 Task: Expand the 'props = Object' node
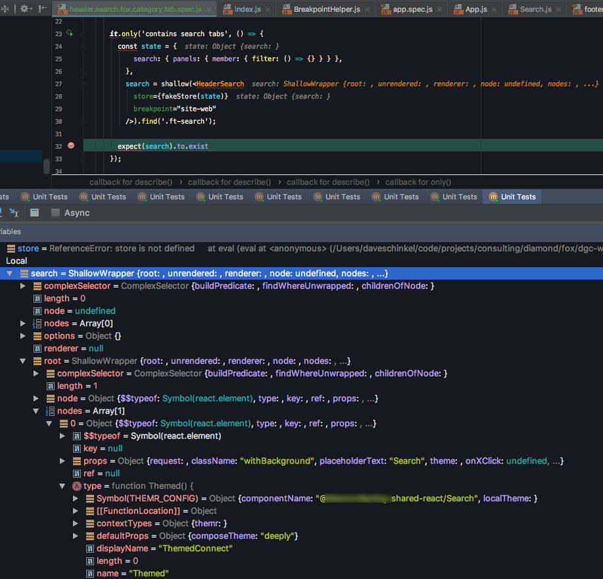(x=62, y=461)
